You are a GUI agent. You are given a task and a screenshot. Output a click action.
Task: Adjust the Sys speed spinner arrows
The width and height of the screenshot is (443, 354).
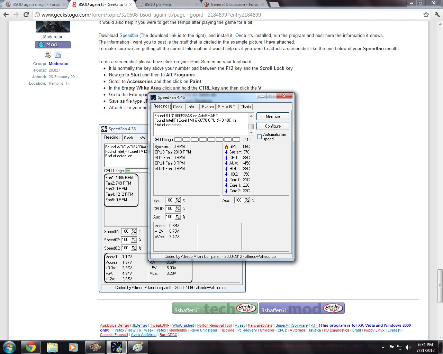tap(178, 200)
